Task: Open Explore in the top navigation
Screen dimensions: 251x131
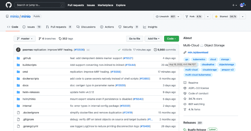Action: 121,5
